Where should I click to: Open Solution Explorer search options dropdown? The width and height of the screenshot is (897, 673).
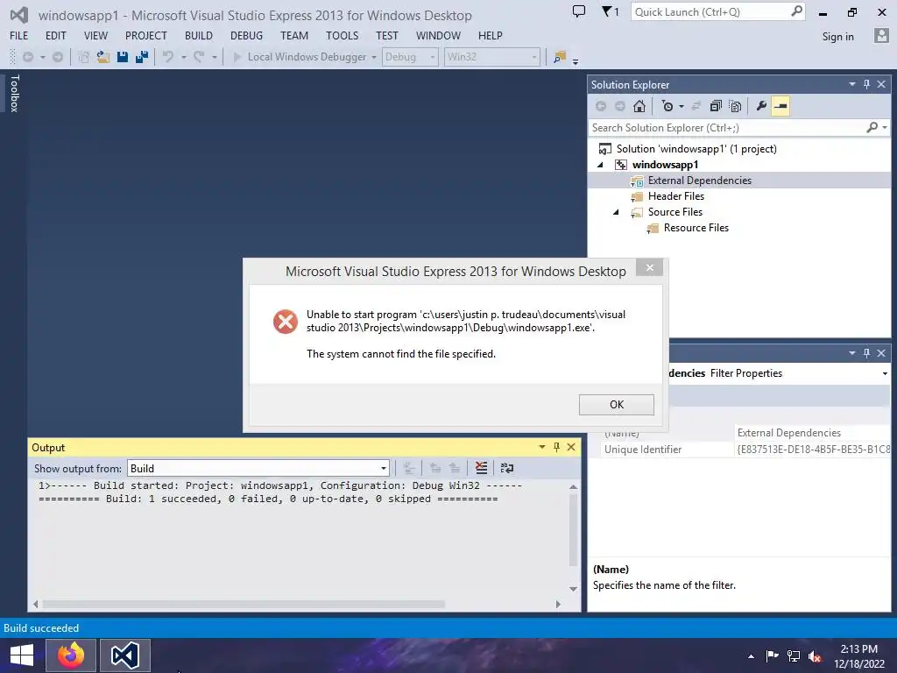click(x=885, y=128)
